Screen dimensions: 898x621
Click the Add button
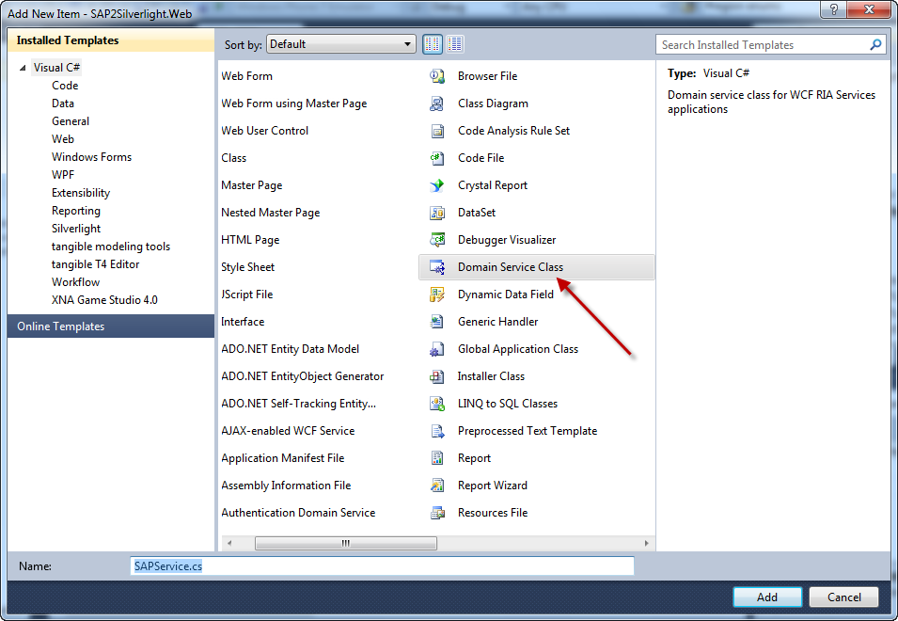[767, 597]
